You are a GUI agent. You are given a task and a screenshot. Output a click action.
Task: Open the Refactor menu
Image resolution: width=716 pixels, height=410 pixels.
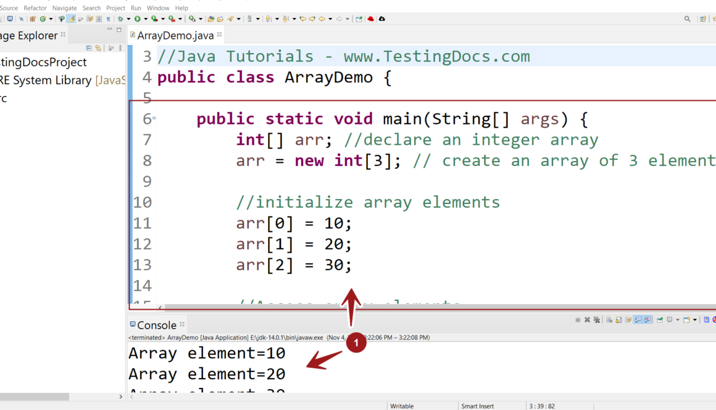tap(35, 8)
